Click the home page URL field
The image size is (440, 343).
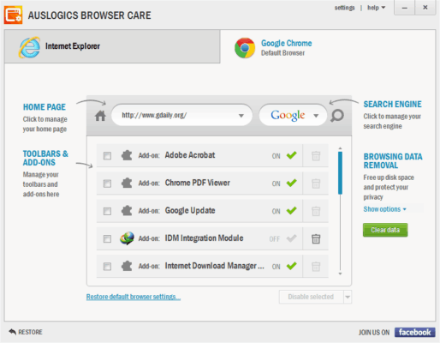tap(181, 115)
